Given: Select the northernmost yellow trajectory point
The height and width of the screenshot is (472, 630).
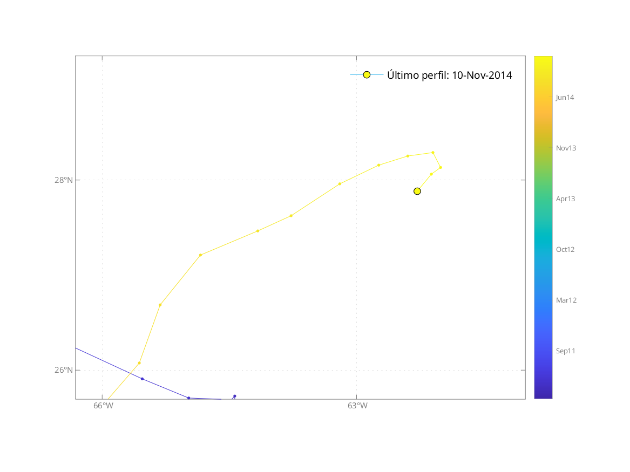Looking at the screenshot, I should point(433,152).
